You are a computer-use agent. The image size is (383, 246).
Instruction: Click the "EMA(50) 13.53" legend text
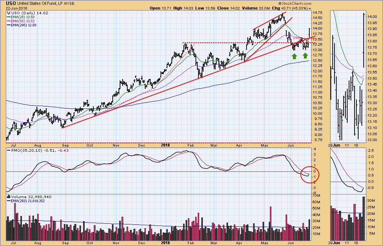23,21
